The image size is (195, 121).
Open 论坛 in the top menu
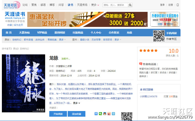pos(25,5)
